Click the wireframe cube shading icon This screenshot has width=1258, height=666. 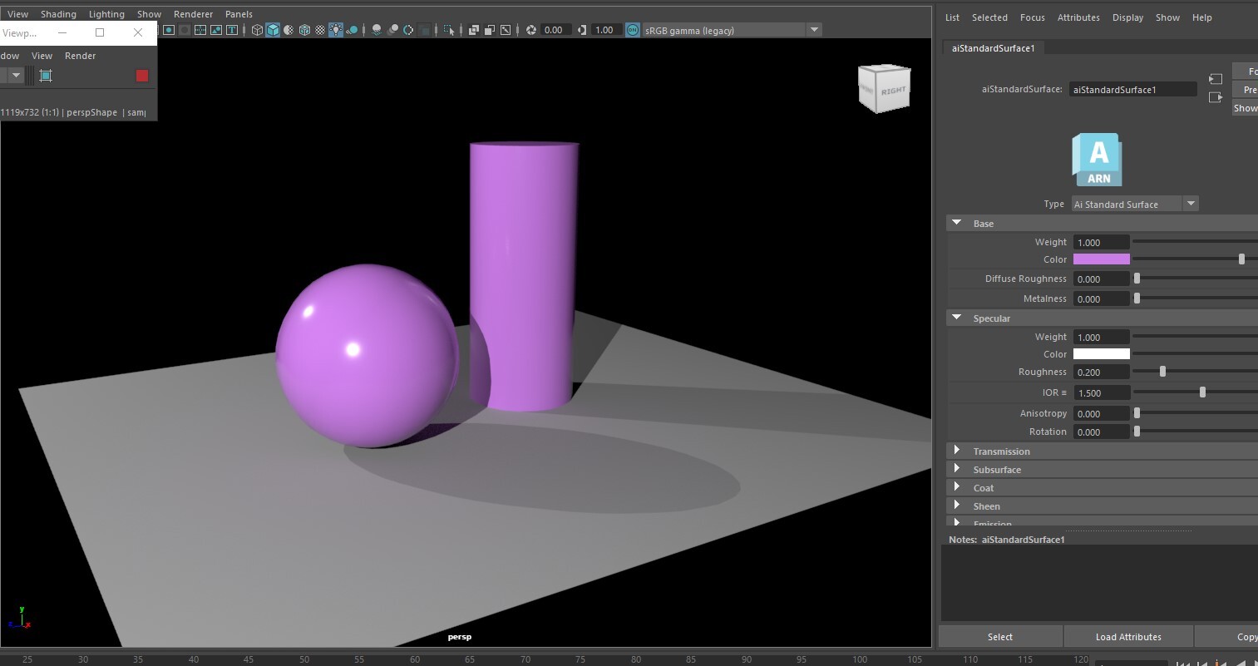[x=257, y=30]
